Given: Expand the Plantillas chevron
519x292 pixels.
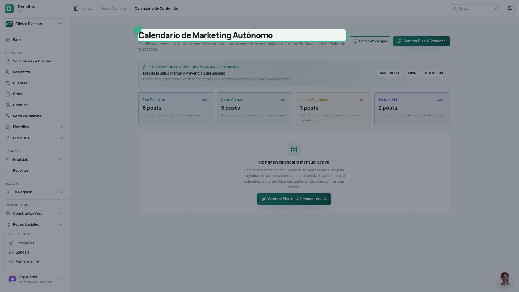Looking at the screenshot, I should pos(61,127).
